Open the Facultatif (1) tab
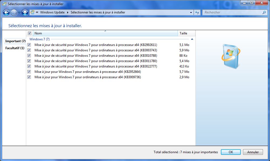 [15, 48]
